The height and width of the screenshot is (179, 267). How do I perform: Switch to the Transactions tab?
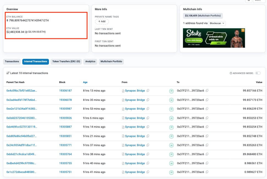(x=12, y=61)
